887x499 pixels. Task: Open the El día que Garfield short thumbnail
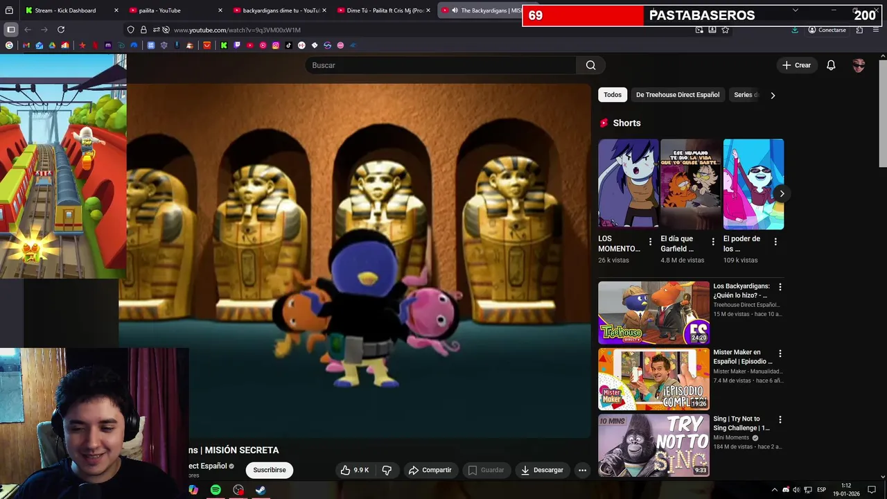click(x=690, y=184)
